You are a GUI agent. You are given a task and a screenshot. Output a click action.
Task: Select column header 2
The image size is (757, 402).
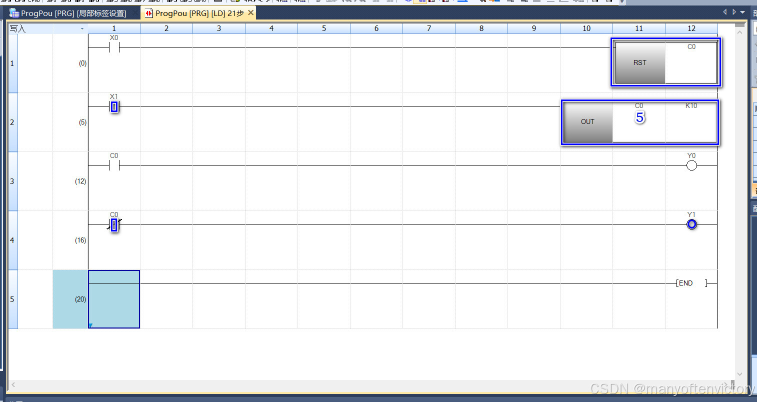166,28
